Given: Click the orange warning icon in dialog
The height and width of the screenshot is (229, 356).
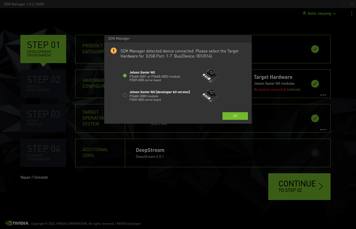Looking at the screenshot, I should [x=114, y=51].
